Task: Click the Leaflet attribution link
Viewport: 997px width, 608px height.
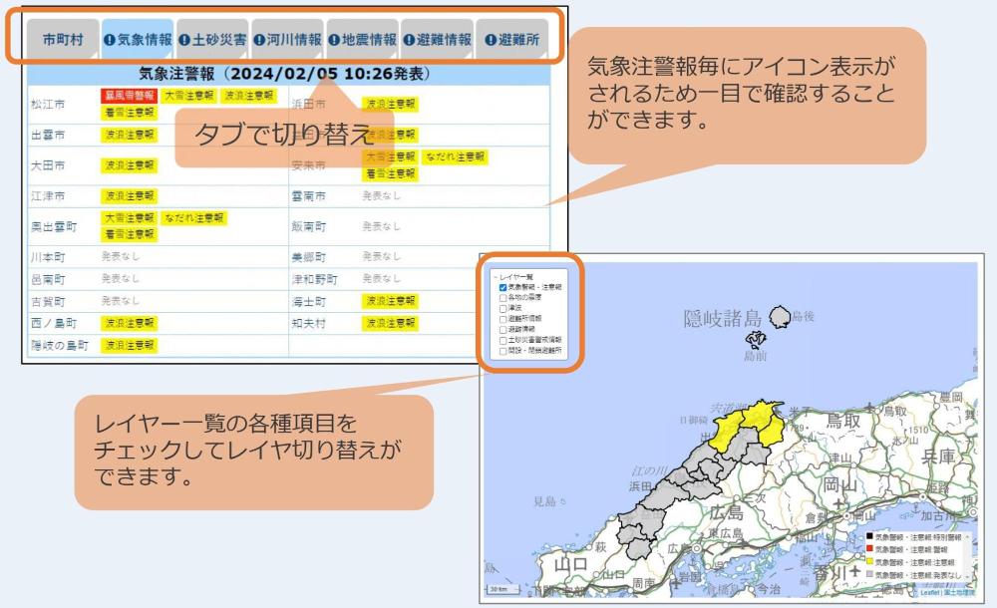Action: click(928, 592)
